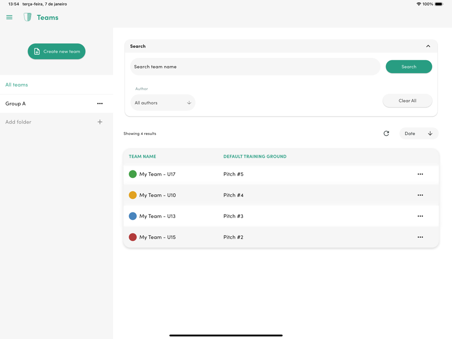Open the options menu for Group A

tap(100, 104)
